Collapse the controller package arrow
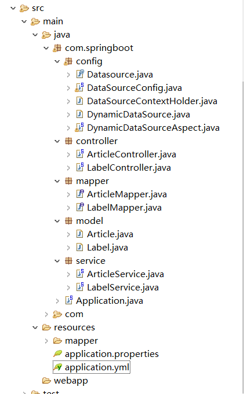Image resolution: width=244 pixels, height=394 pixels. 57,142
